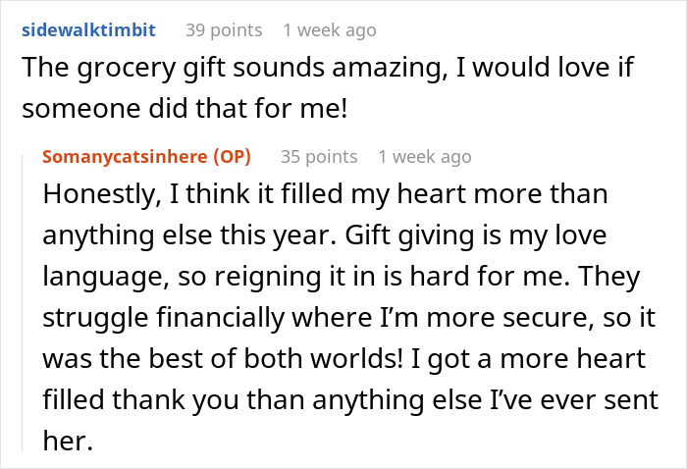Open sidewalktimbit's user profile
This screenshot has width=687, height=469.
tap(88, 29)
